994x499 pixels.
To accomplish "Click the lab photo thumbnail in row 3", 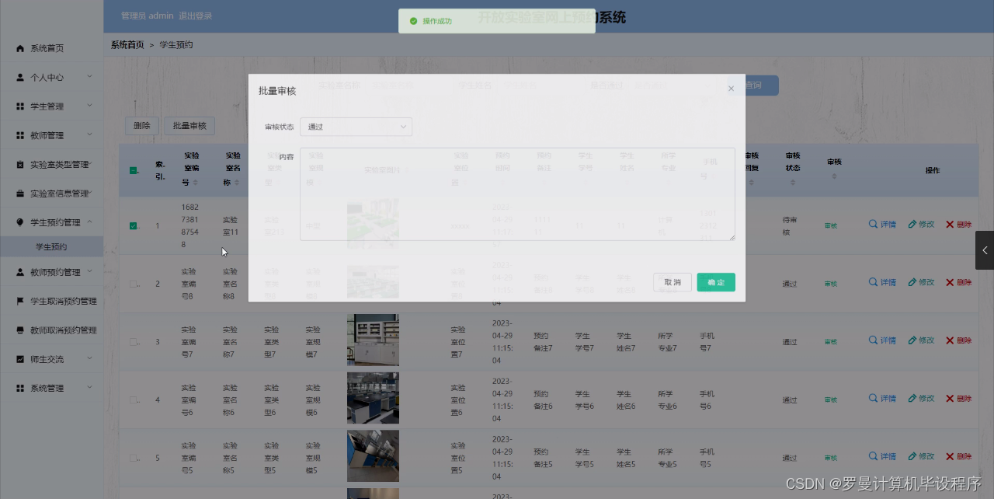I will [373, 340].
